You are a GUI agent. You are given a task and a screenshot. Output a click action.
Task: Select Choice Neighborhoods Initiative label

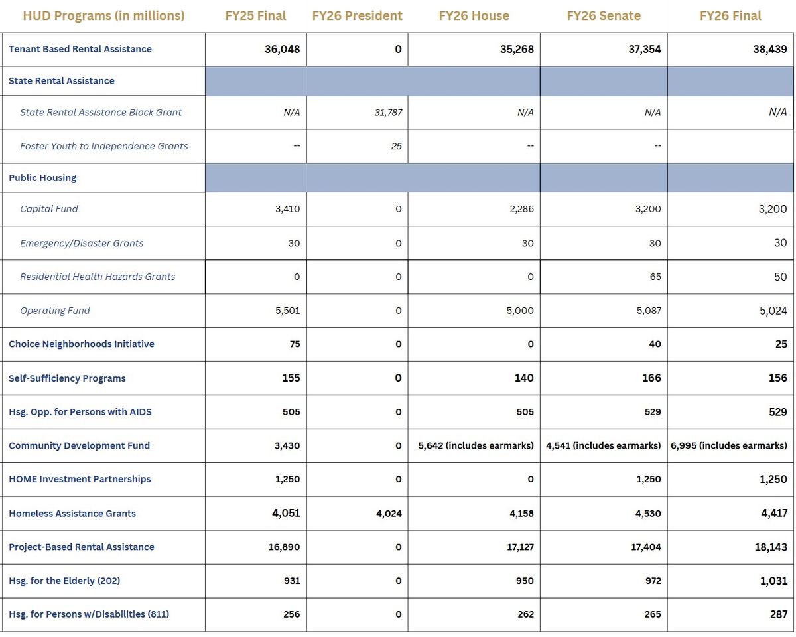click(x=82, y=344)
